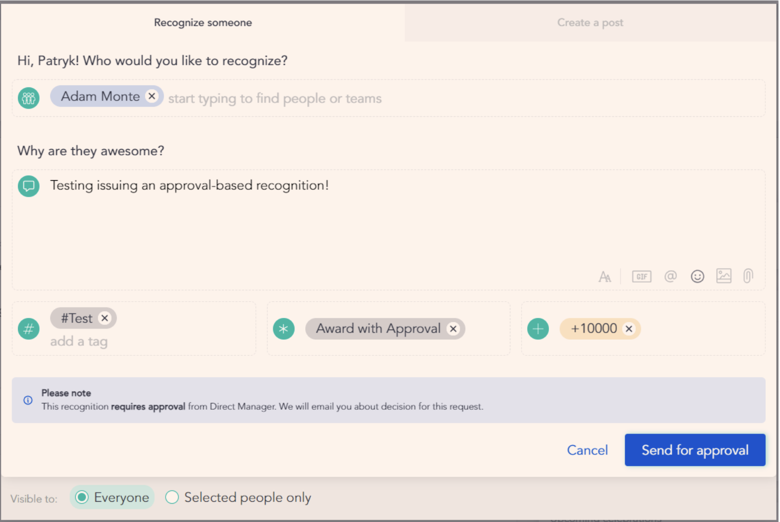This screenshot has width=780, height=522.
Task: Click the green plus points icon
Action: coord(538,329)
